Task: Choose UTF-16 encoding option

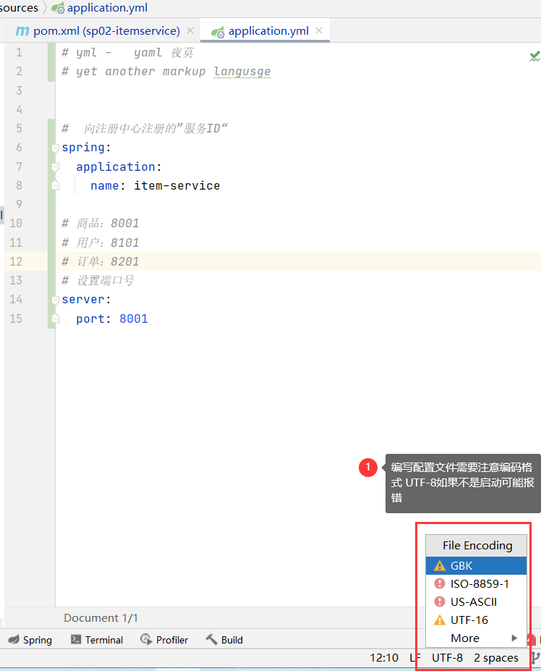Action: click(x=476, y=620)
